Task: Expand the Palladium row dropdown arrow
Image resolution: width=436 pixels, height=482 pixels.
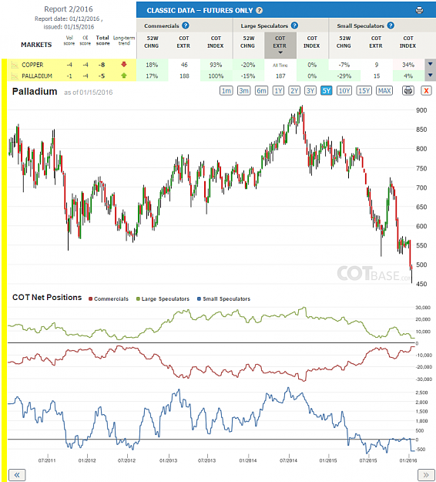Action: [430, 76]
